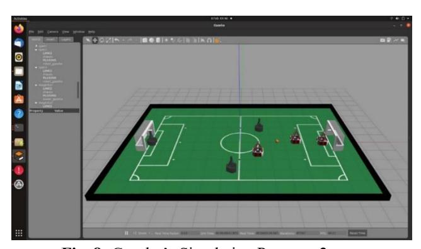421x249 pixels.
Task: Open the system tray power menu
Action: click(408, 18)
